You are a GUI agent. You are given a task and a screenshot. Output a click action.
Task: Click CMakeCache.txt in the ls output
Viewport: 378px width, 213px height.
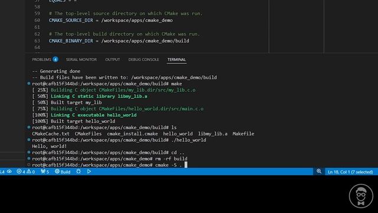coord(51,134)
